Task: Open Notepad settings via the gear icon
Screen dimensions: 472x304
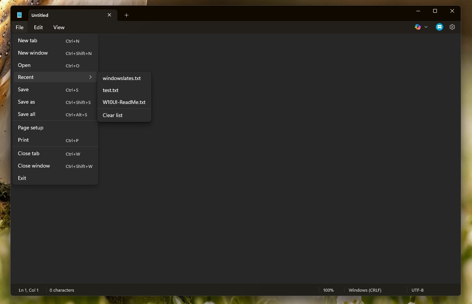Action: point(452,27)
